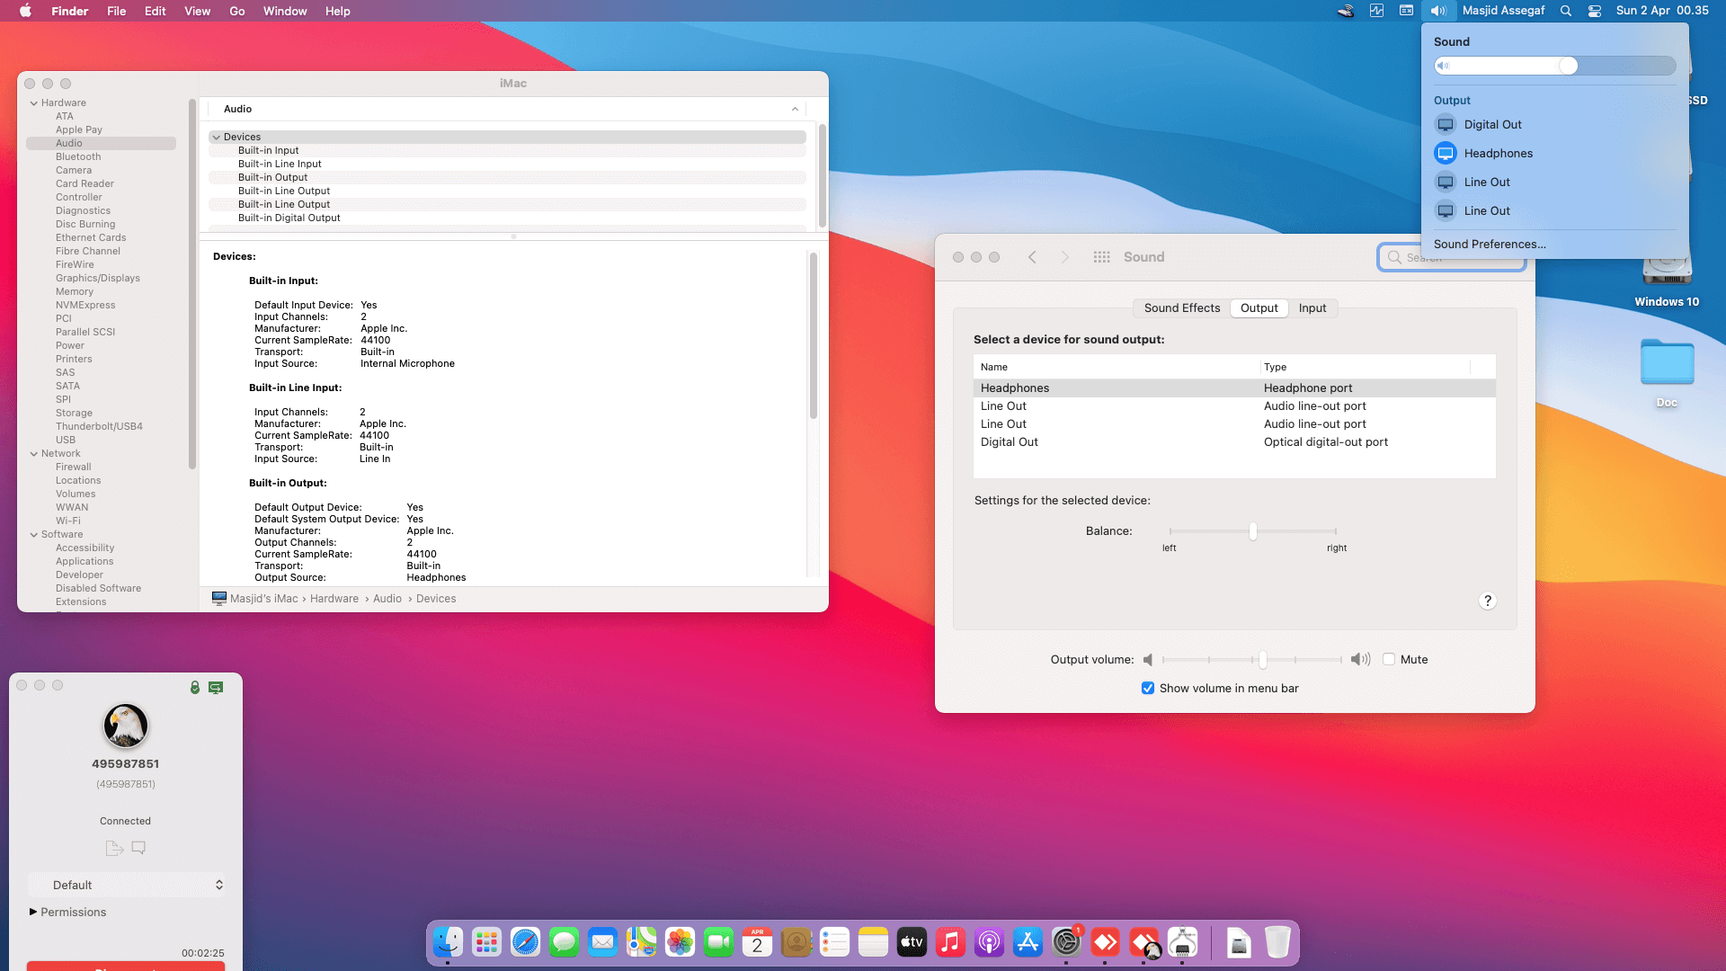This screenshot has width=1726, height=971.
Task: Open Spotlight search in menu bar
Action: coord(1565,11)
